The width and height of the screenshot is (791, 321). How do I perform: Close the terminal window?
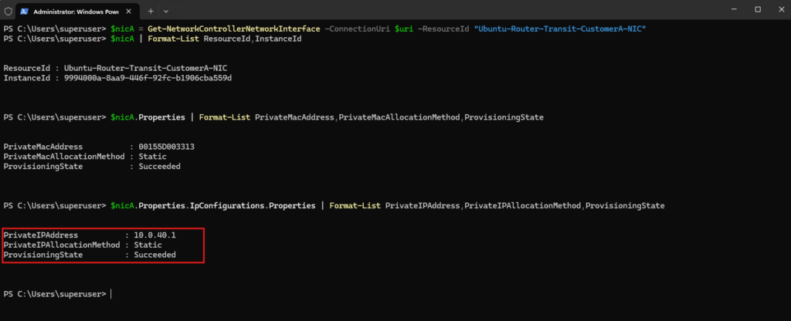coord(780,9)
